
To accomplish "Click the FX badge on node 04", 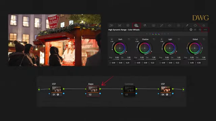I will pos(167,94).
